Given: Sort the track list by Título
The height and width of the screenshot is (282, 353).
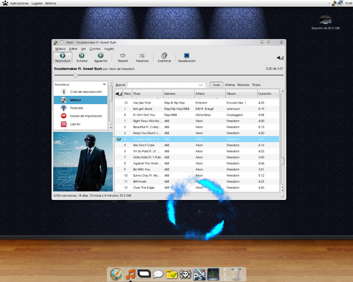Looking at the screenshot, I should tap(148, 94).
